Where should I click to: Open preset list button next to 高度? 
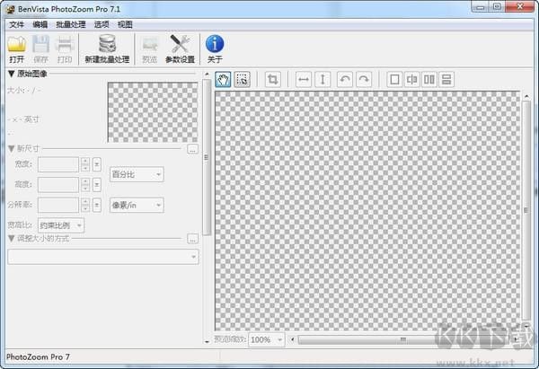(97, 185)
